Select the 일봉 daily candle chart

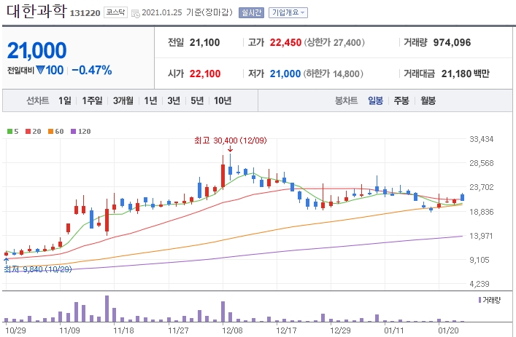pyautogui.click(x=375, y=100)
